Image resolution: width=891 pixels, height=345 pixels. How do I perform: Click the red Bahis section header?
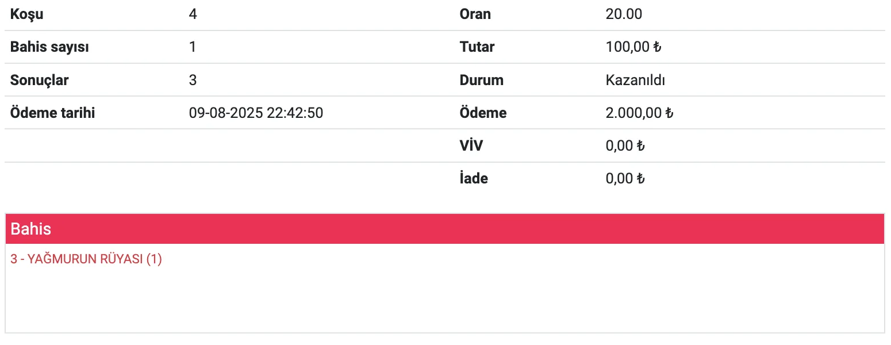pos(444,229)
